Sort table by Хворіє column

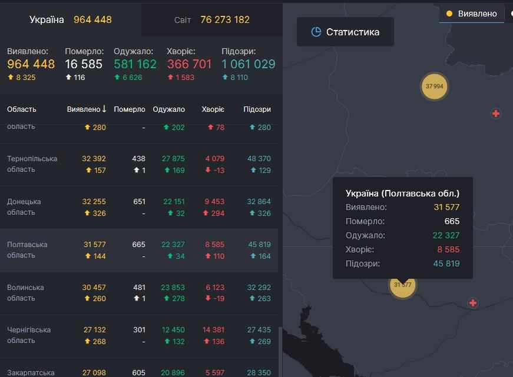[213, 109]
